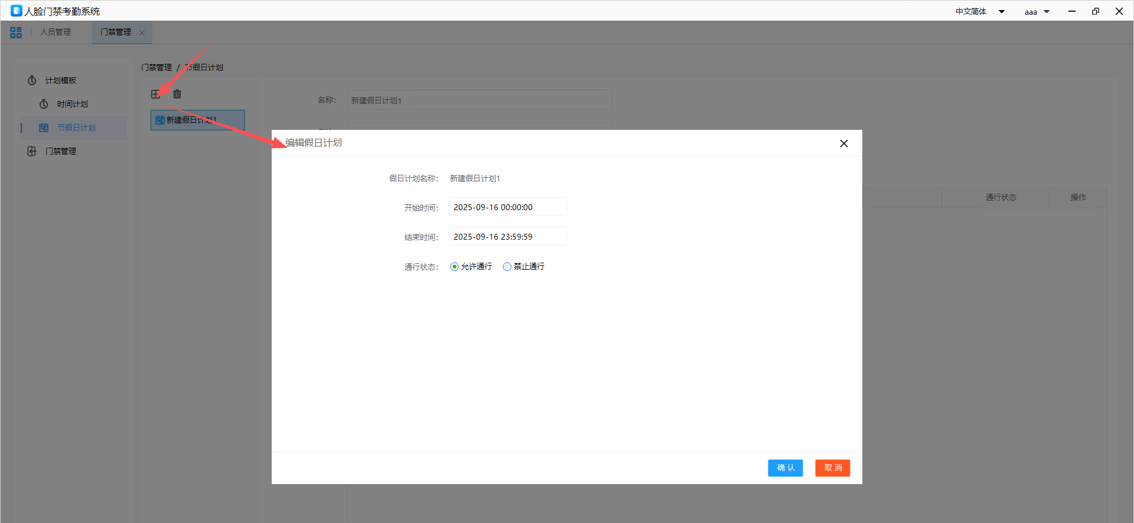Click the 开始时间 date field
1134x523 pixels.
[x=507, y=207]
